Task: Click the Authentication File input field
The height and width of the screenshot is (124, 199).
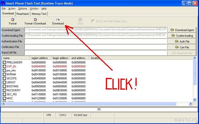Action: (96, 41)
